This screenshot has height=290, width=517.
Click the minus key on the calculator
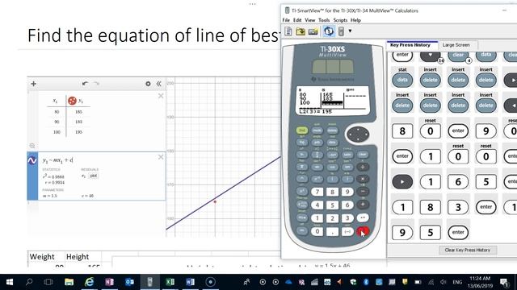pos(363,192)
